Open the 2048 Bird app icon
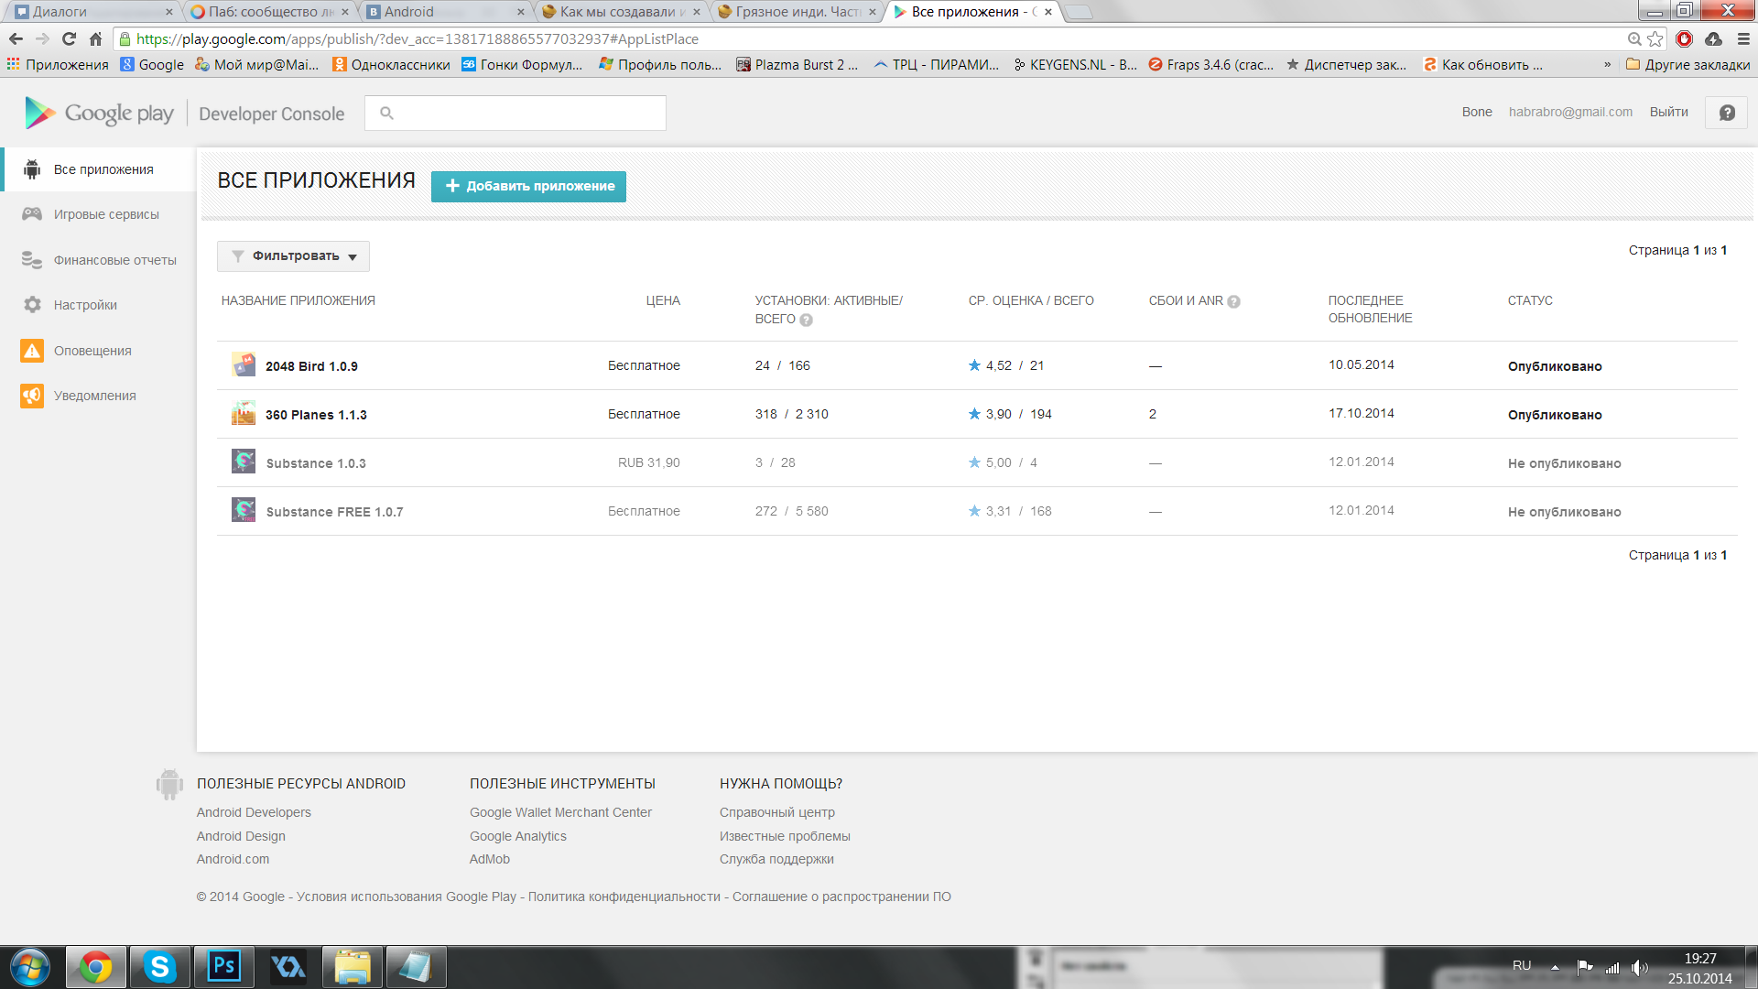 click(244, 364)
